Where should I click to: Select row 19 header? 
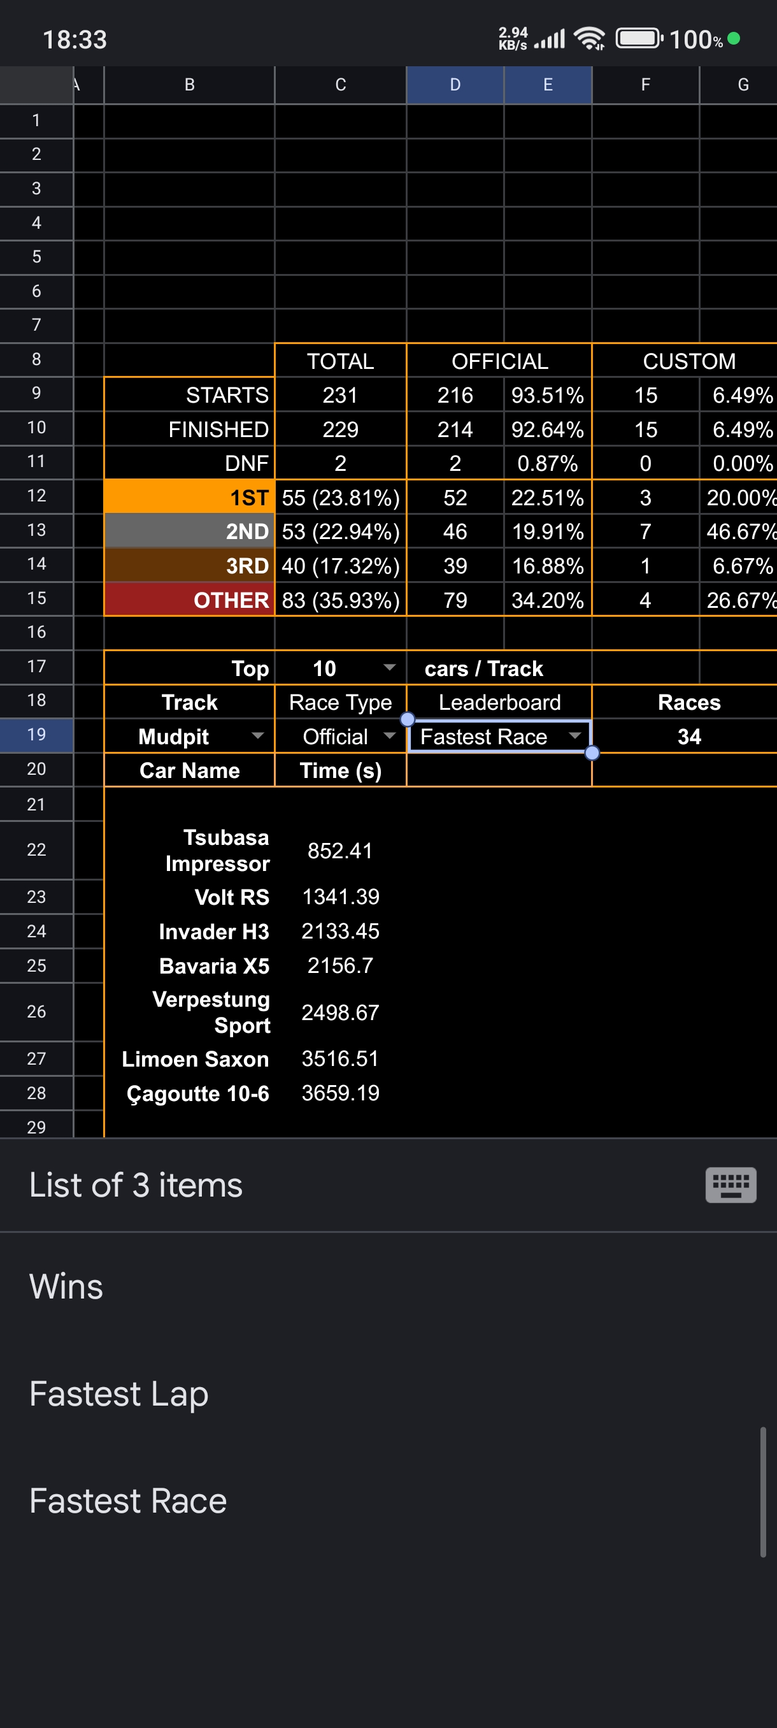click(36, 735)
